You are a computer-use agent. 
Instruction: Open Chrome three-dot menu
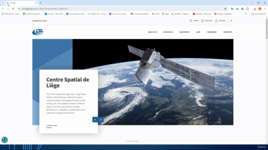(x=265, y=9)
